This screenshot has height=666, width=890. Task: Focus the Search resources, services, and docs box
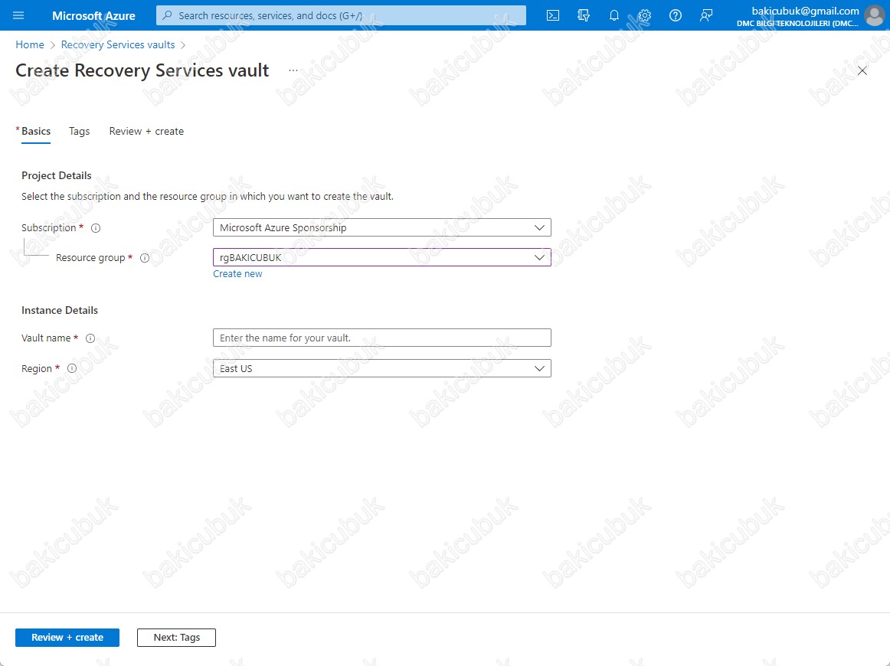click(341, 15)
